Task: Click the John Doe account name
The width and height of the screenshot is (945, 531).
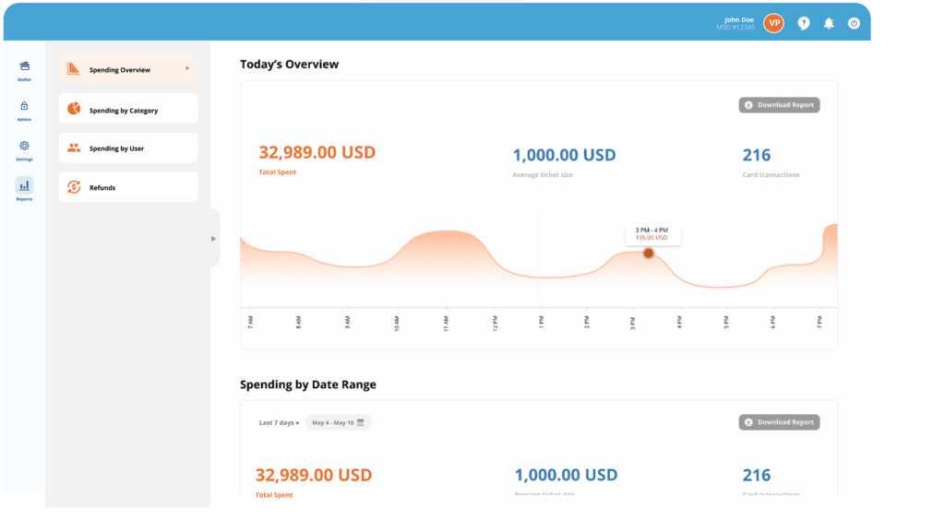Action: point(738,19)
